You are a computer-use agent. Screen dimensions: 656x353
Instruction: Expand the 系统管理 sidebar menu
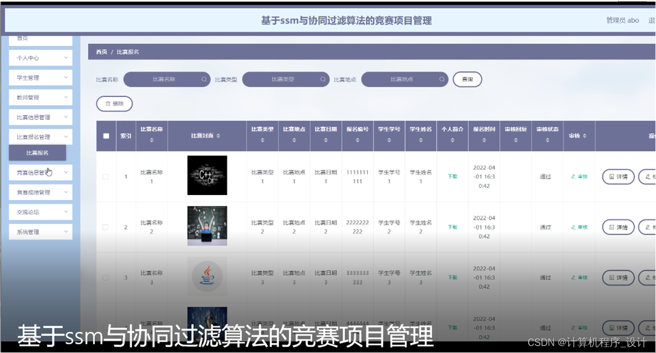point(40,232)
